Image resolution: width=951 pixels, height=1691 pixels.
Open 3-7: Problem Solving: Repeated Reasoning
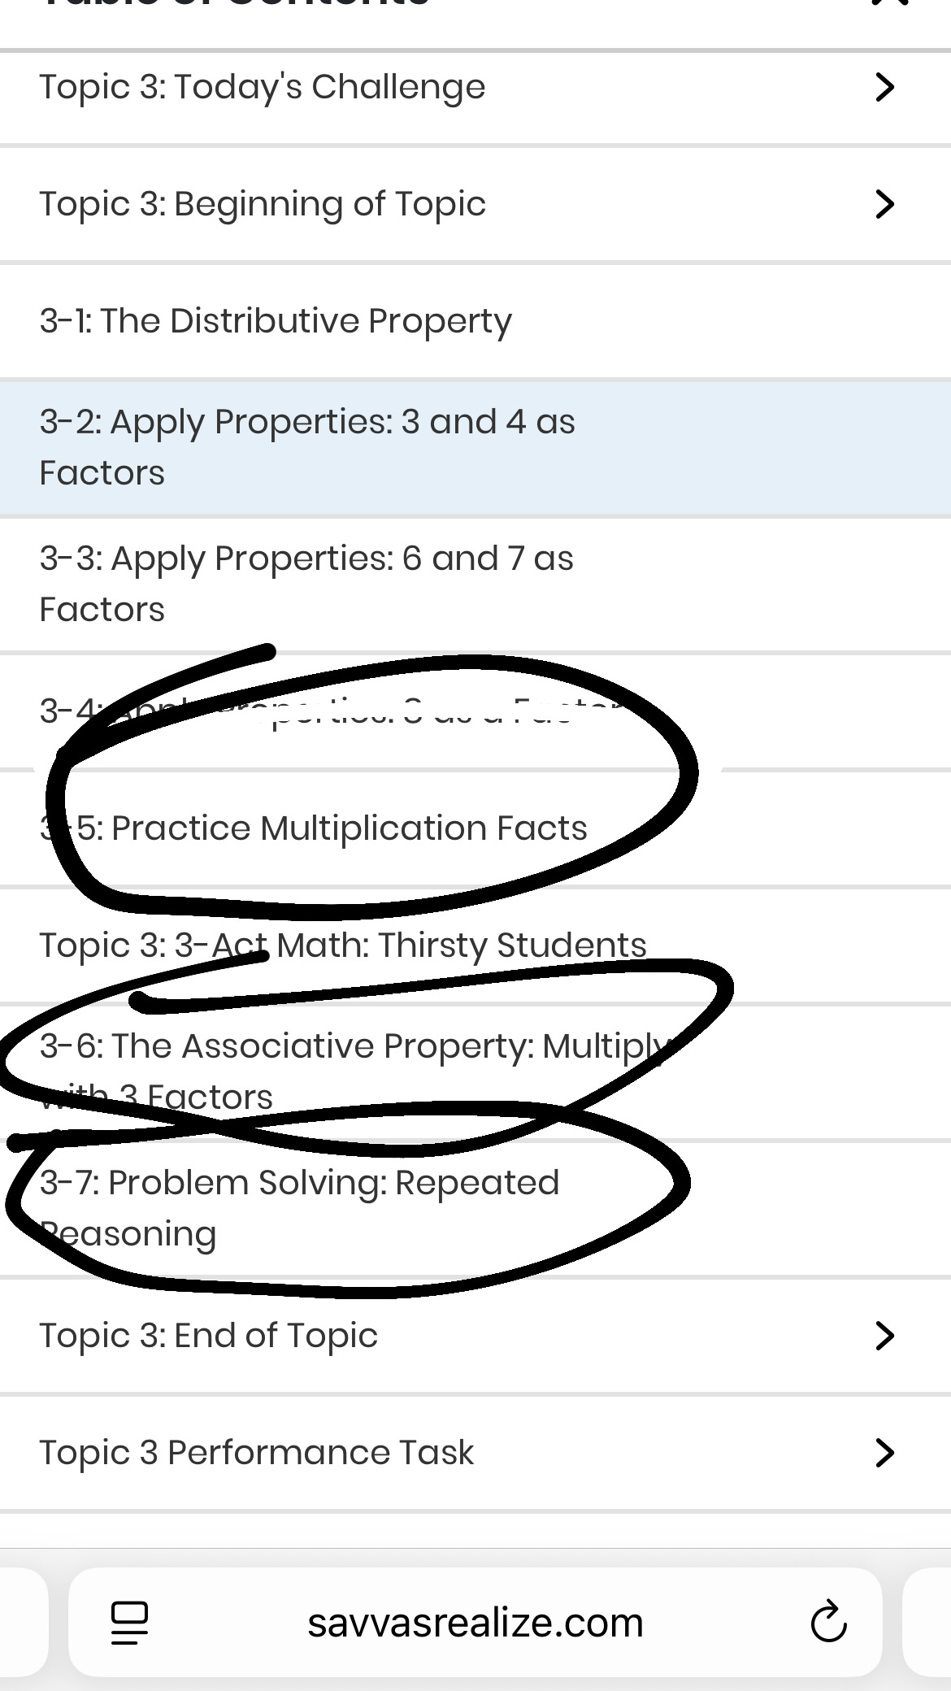click(x=299, y=1207)
